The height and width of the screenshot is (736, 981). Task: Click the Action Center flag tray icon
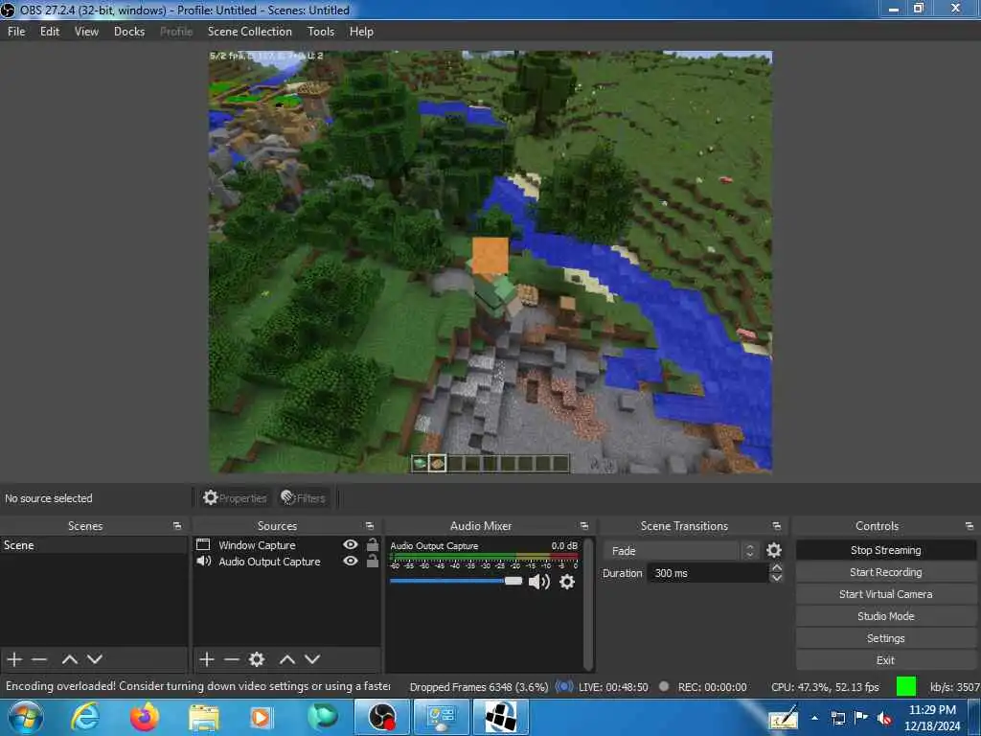coord(861,718)
